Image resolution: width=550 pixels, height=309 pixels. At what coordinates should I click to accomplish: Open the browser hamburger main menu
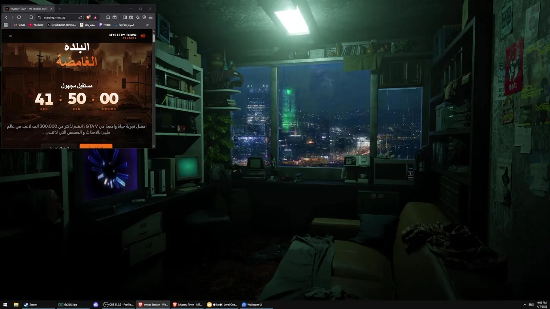click(150, 18)
